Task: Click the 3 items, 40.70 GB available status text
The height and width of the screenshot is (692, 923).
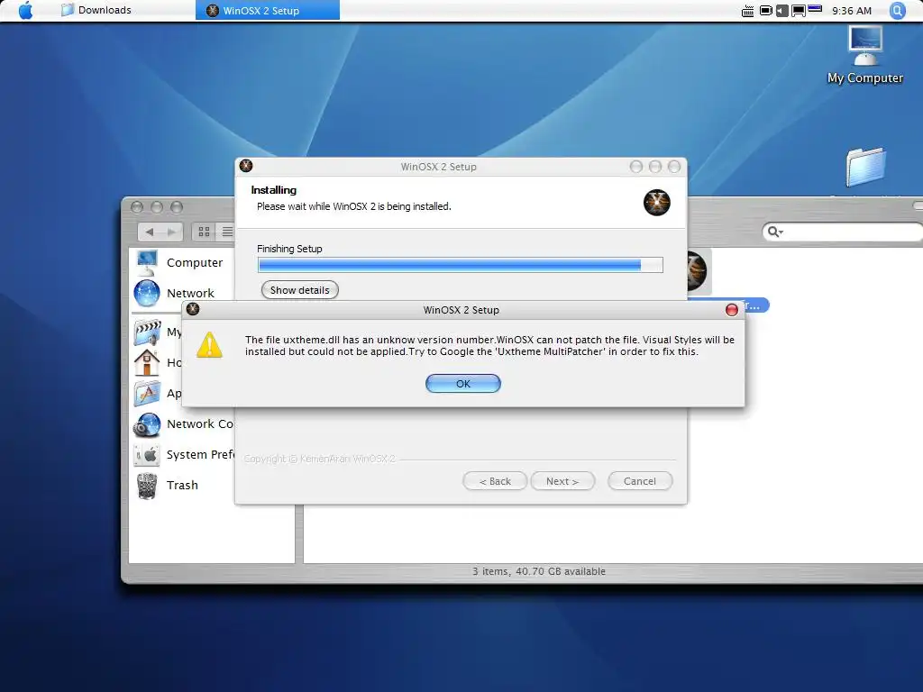Action: coord(539,570)
